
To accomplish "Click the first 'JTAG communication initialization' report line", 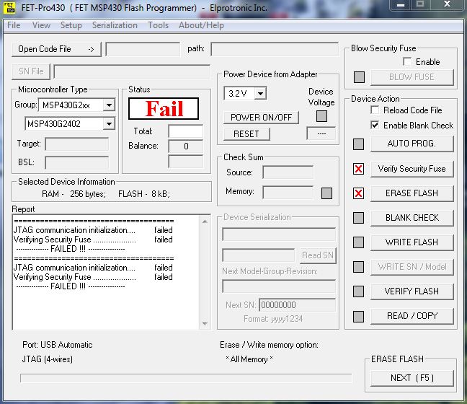I will (x=93, y=230).
